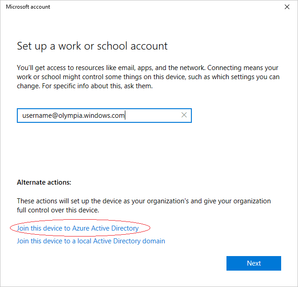The width and height of the screenshot is (298, 287).
Task: Clear the email input with the X icon
Action: pyautogui.click(x=184, y=115)
